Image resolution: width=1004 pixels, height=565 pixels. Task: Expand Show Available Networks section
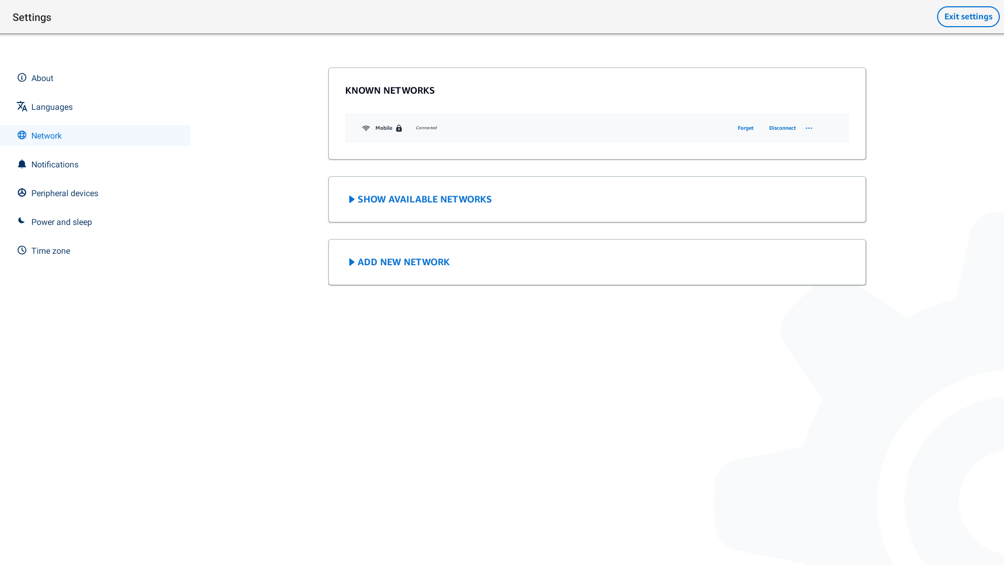(420, 199)
